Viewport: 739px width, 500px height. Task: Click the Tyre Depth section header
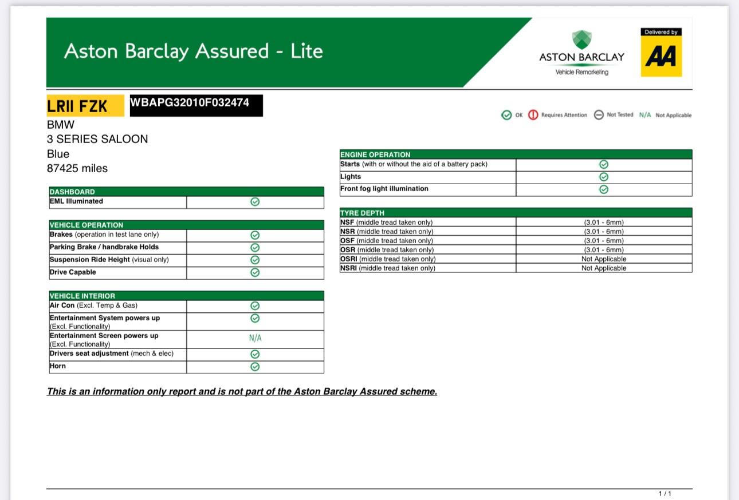(362, 213)
